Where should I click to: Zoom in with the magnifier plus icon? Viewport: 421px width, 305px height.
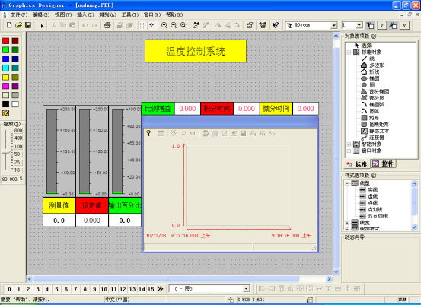(x=164, y=25)
